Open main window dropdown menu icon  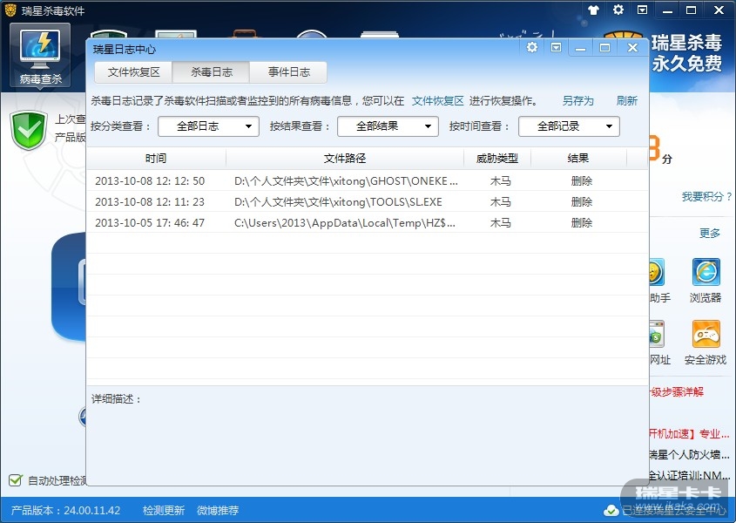(642, 10)
